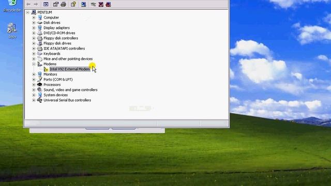Viewport: 331px width, 186px height.
Task: Select the PENTIUM label
Action: [x=44, y=12]
